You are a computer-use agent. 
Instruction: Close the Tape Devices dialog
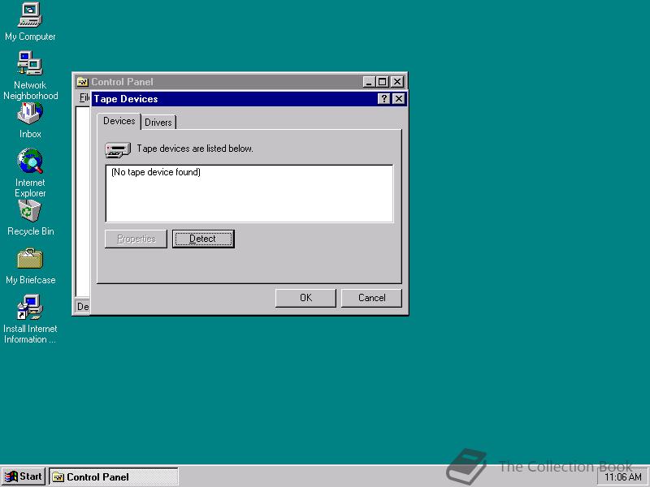(x=398, y=98)
